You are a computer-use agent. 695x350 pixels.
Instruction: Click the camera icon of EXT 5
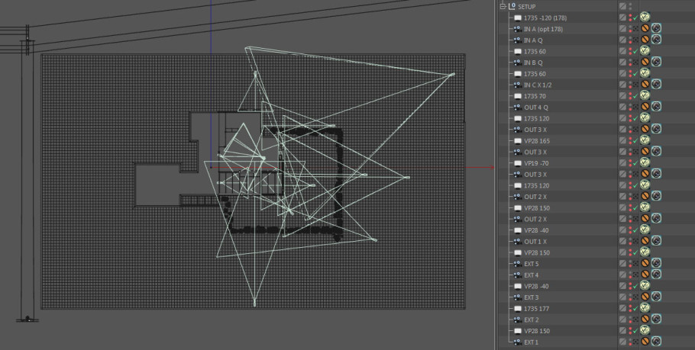pyautogui.click(x=517, y=264)
